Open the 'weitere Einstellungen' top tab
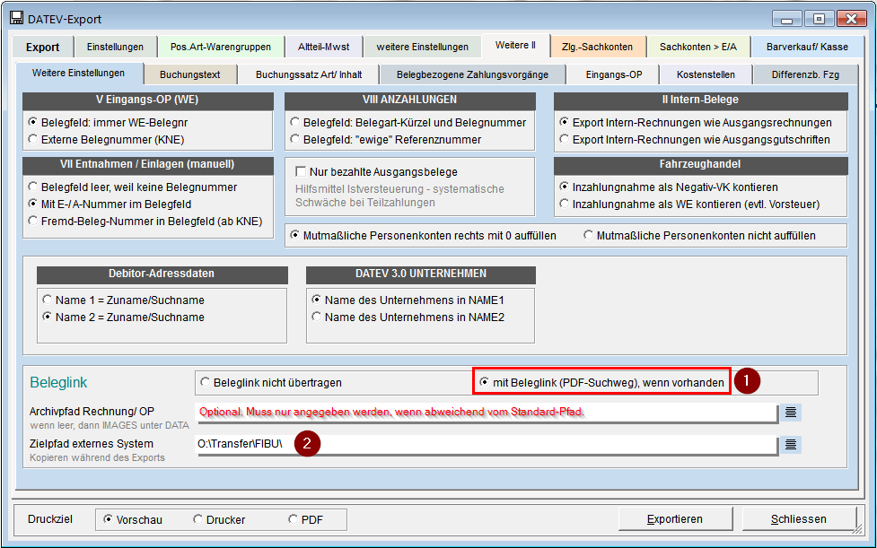877x548 pixels. [422, 47]
